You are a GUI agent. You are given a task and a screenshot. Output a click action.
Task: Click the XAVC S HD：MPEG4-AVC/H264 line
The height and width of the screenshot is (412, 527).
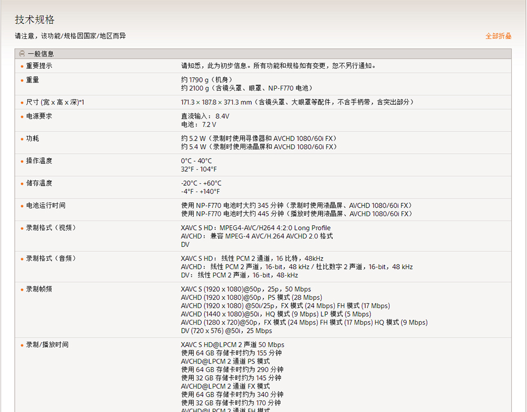(256, 228)
